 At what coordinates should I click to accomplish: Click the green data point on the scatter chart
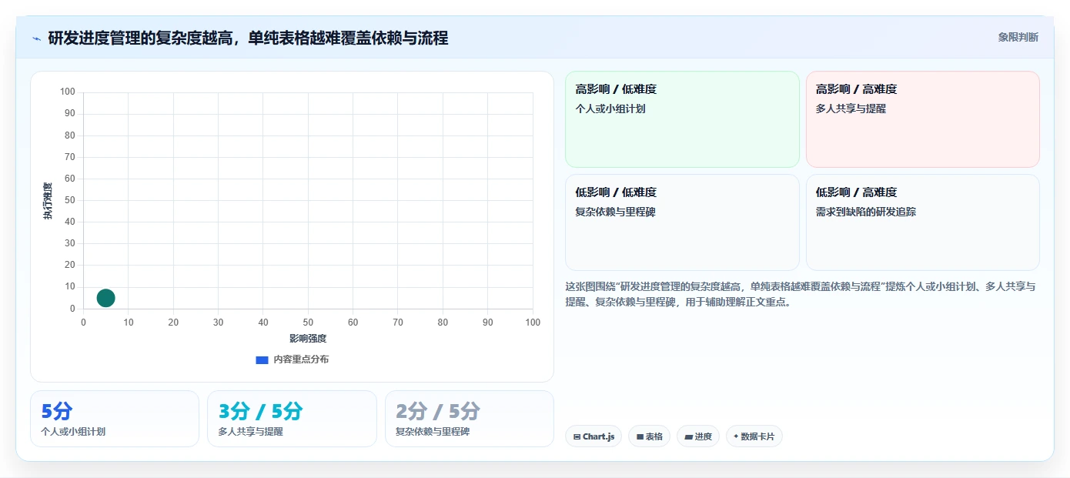click(x=106, y=298)
